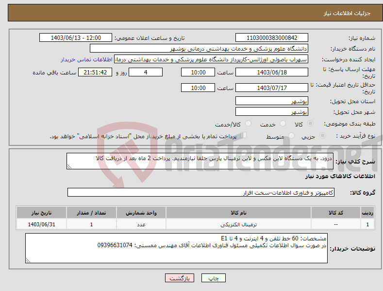Click the شرح کلی نیاز description textarea
Image resolution: width=383 pixels, height=291 pixels.
(x=200, y=161)
